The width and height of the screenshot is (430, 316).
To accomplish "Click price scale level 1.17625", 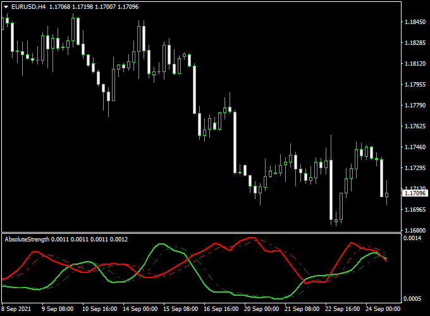I will coord(415,126).
